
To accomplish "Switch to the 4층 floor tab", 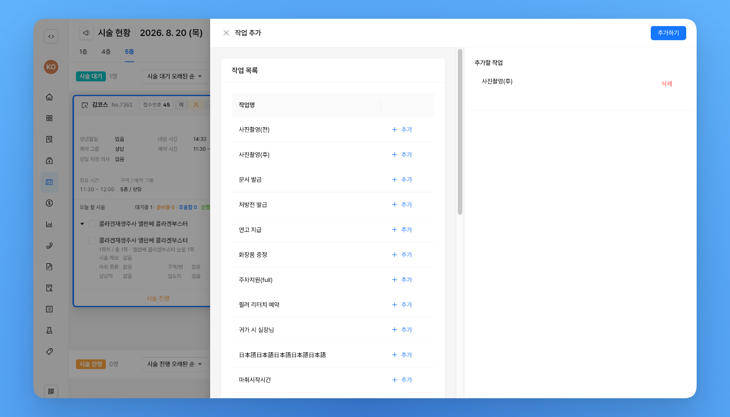I will click(106, 52).
